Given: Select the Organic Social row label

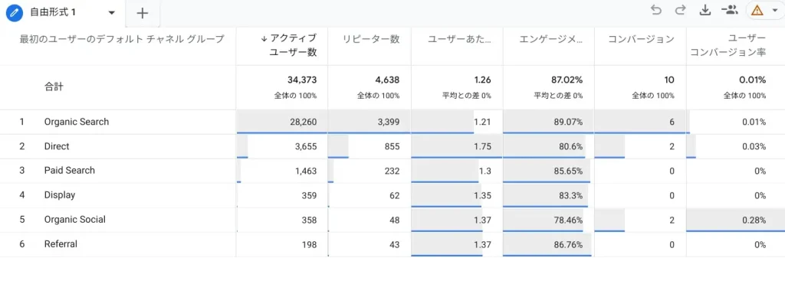Looking at the screenshot, I should (x=74, y=219).
